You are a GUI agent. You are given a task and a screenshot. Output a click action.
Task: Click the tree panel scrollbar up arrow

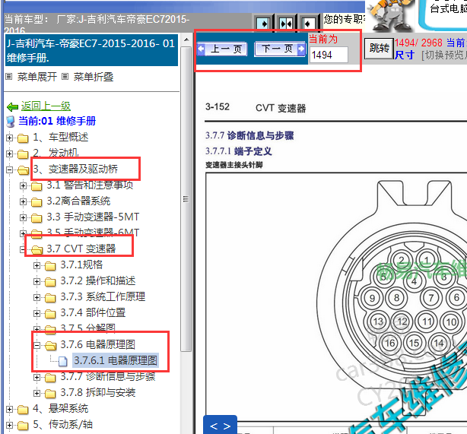tap(186, 40)
